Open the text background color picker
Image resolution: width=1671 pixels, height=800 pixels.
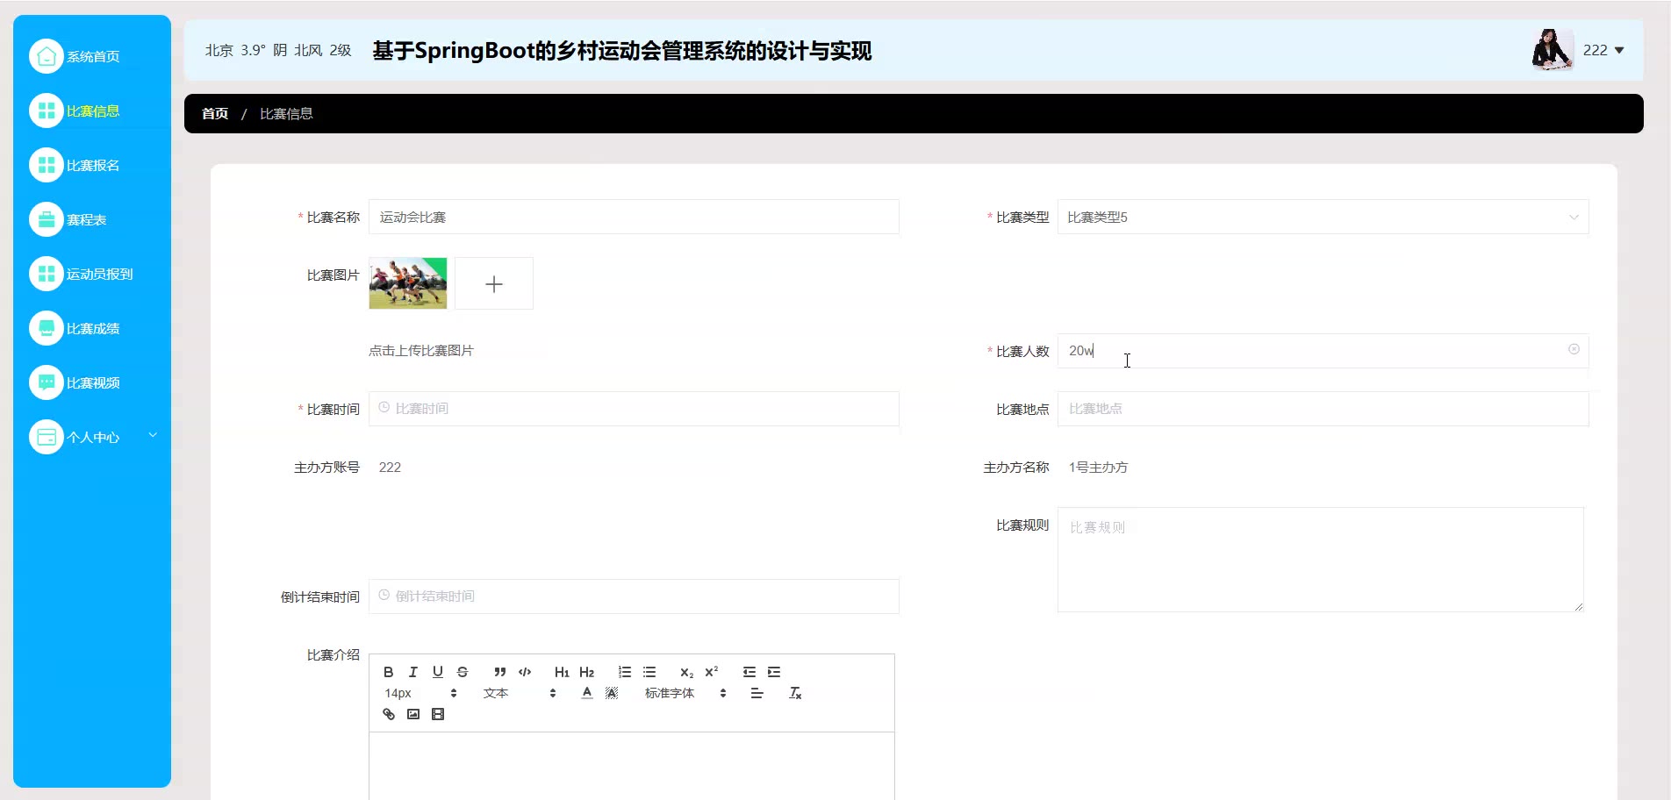coord(612,693)
